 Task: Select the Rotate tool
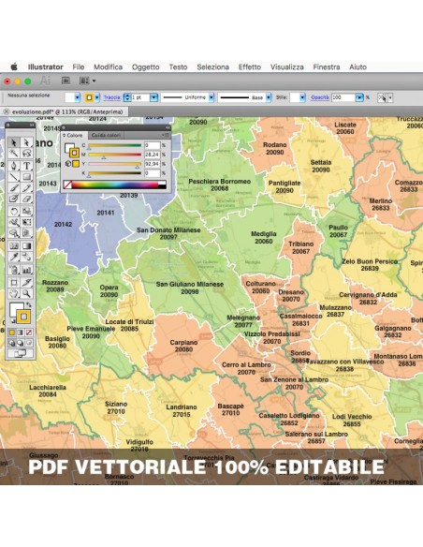coord(14,211)
